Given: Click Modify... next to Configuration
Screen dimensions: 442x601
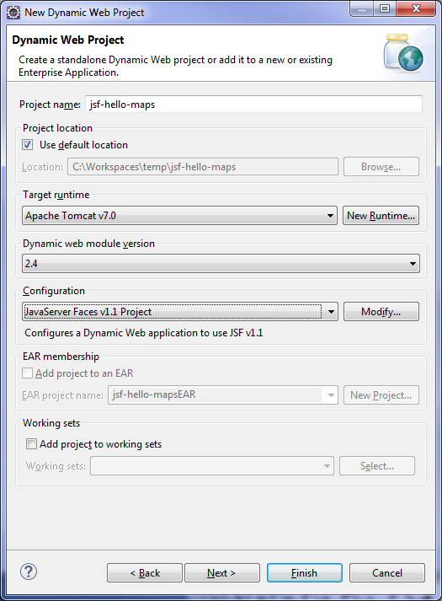Looking at the screenshot, I should point(381,312).
